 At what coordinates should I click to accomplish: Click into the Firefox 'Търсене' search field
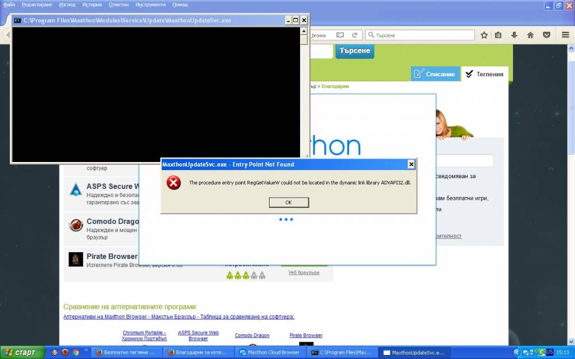point(420,35)
